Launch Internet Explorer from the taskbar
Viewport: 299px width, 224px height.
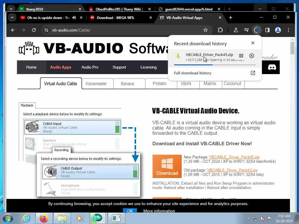(26, 218)
